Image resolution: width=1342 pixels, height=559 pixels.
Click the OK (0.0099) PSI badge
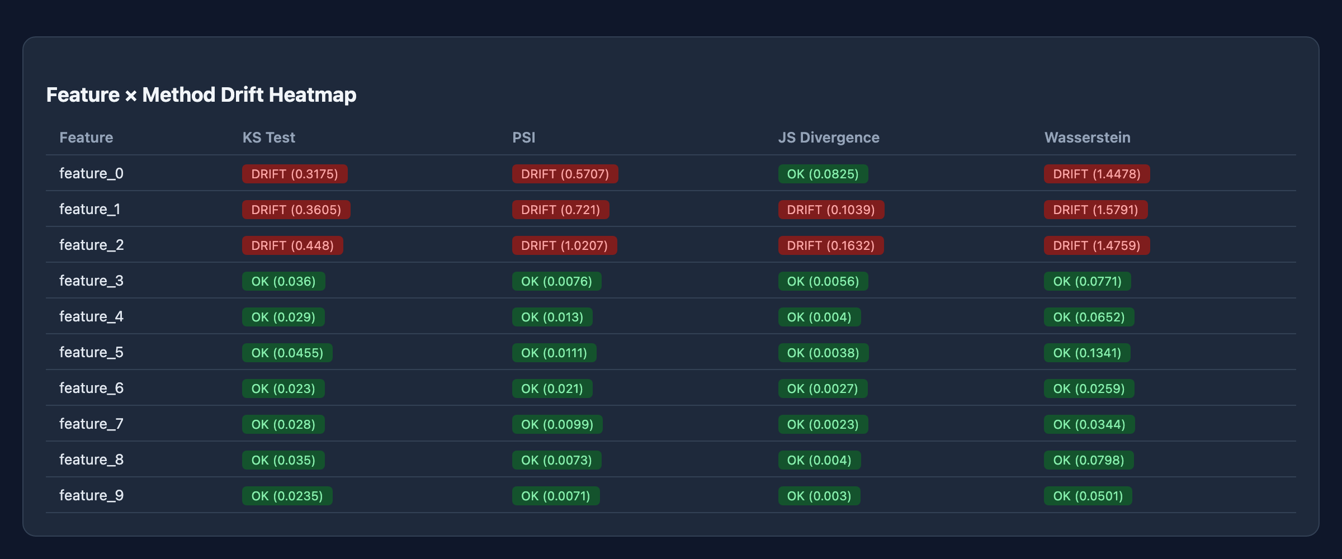[557, 424]
